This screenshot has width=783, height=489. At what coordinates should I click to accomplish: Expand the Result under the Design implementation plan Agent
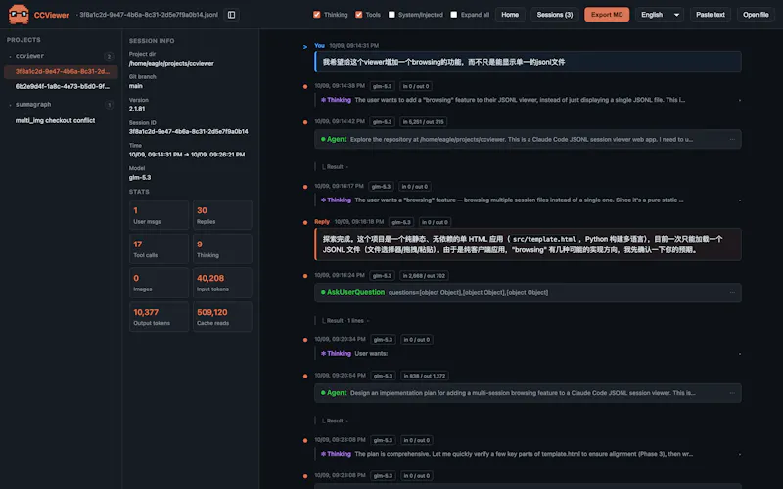(x=335, y=421)
